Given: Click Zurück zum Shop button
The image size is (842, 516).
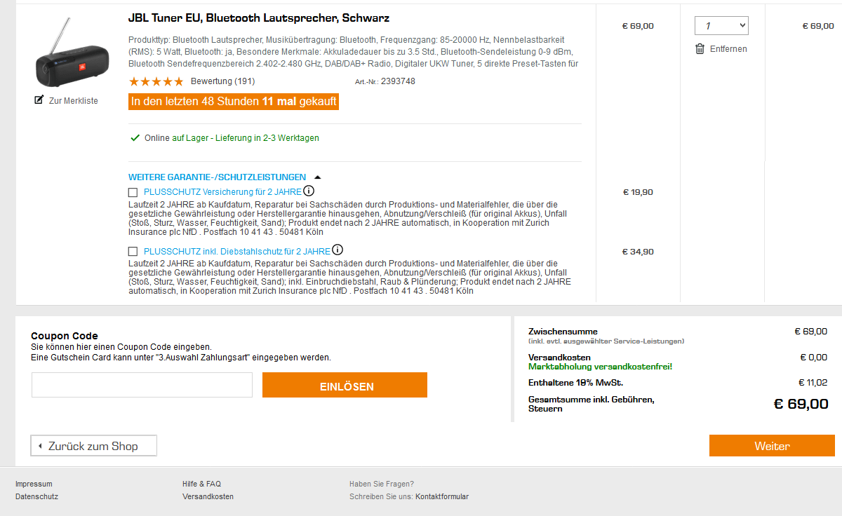Looking at the screenshot, I should pos(93,446).
